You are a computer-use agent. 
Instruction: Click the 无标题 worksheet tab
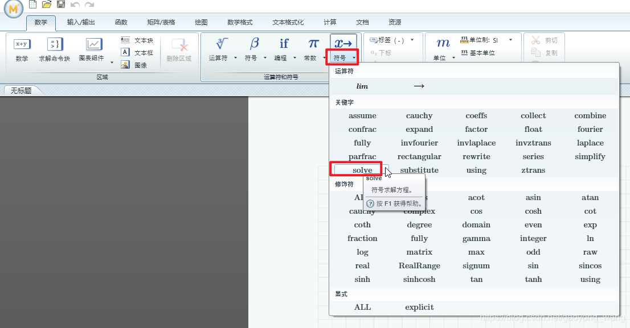click(x=22, y=90)
